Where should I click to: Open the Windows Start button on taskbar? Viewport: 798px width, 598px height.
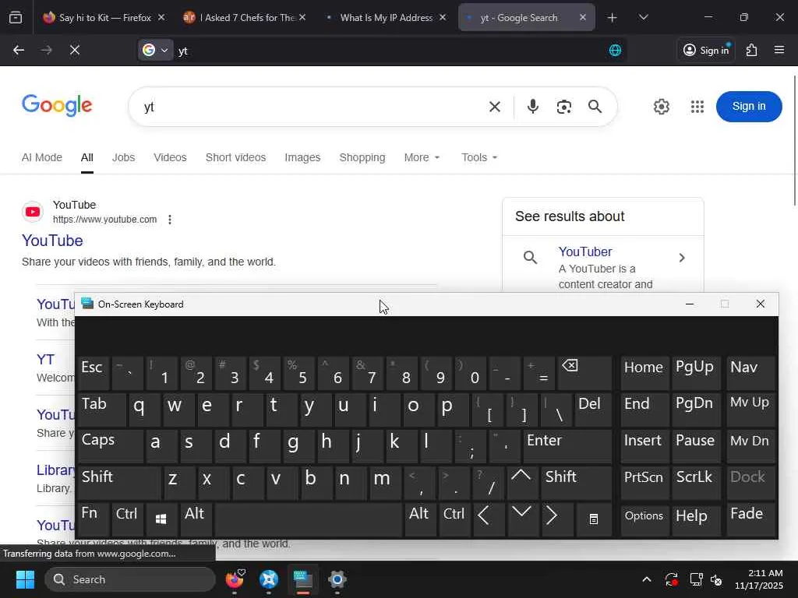[x=25, y=579]
